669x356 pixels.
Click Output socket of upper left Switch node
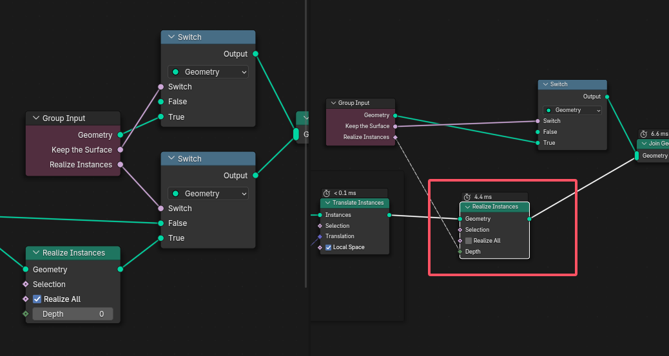pos(255,53)
